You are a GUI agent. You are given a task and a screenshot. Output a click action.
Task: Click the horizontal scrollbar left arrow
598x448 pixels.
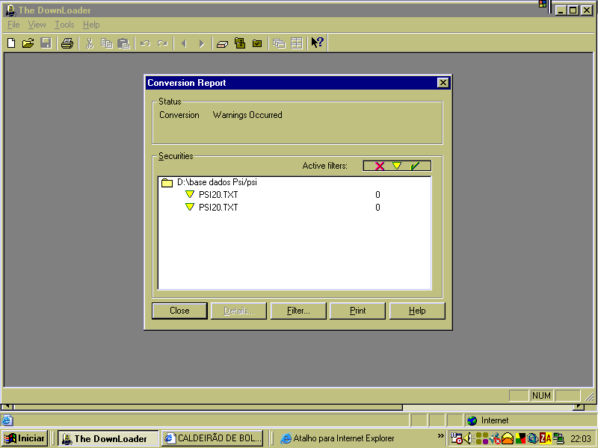tap(7, 407)
